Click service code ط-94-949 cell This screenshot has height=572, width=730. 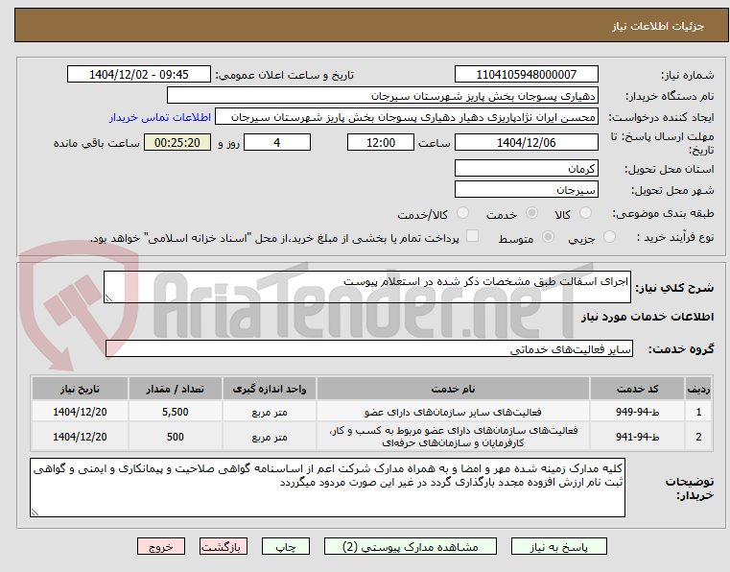pos(637,412)
